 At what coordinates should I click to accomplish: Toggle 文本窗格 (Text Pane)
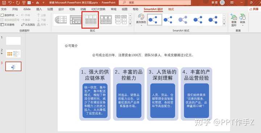(8, 25)
